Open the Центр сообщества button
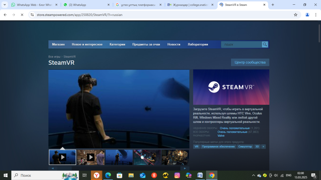Image resolution: width=321 pixels, height=180 pixels. tap(250, 62)
